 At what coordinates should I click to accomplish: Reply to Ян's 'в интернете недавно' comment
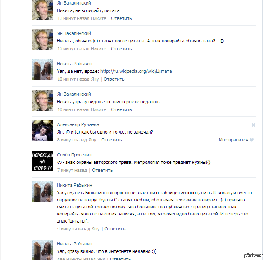tap(121, 109)
